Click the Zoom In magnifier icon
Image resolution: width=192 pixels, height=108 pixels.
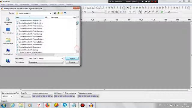(145, 12)
